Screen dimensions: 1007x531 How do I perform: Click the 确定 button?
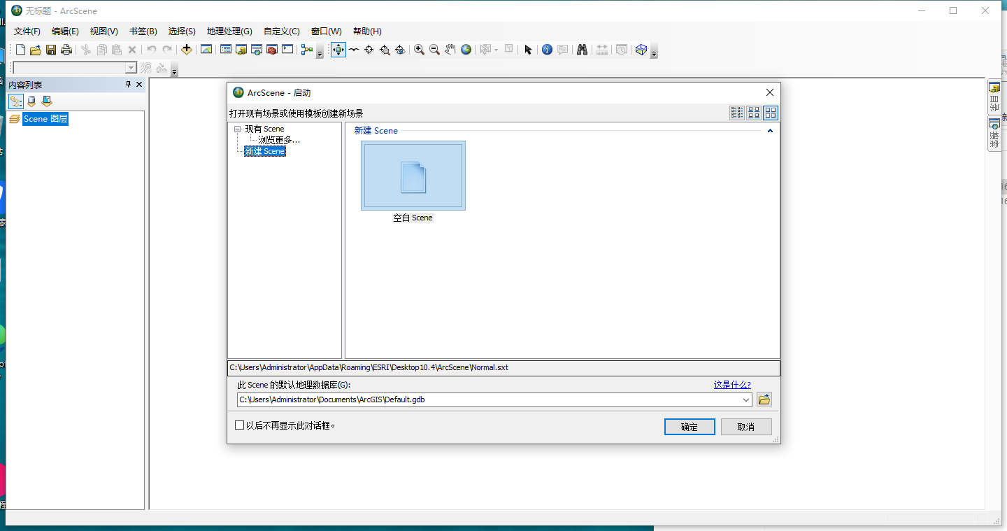[690, 427]
